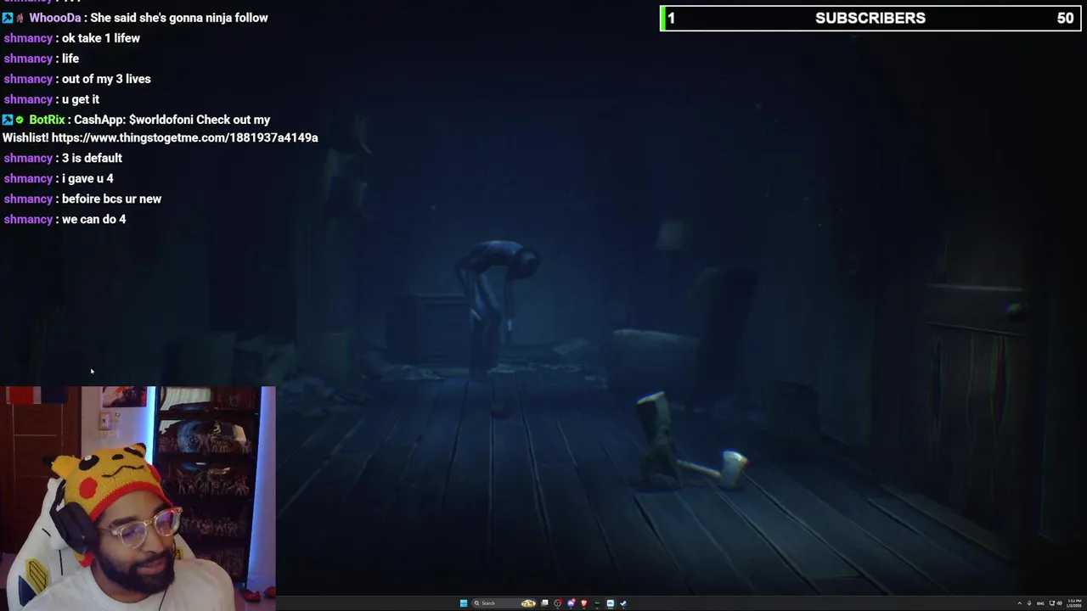This screenshot has width=1087, height=611.
Task: Open the Brave browser taskbar icon
Action: 583,603
